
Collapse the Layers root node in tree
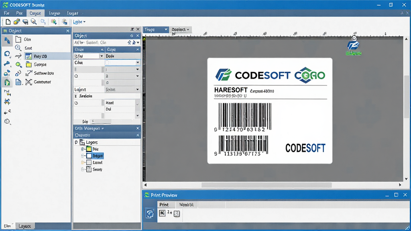tap(76, 142)
